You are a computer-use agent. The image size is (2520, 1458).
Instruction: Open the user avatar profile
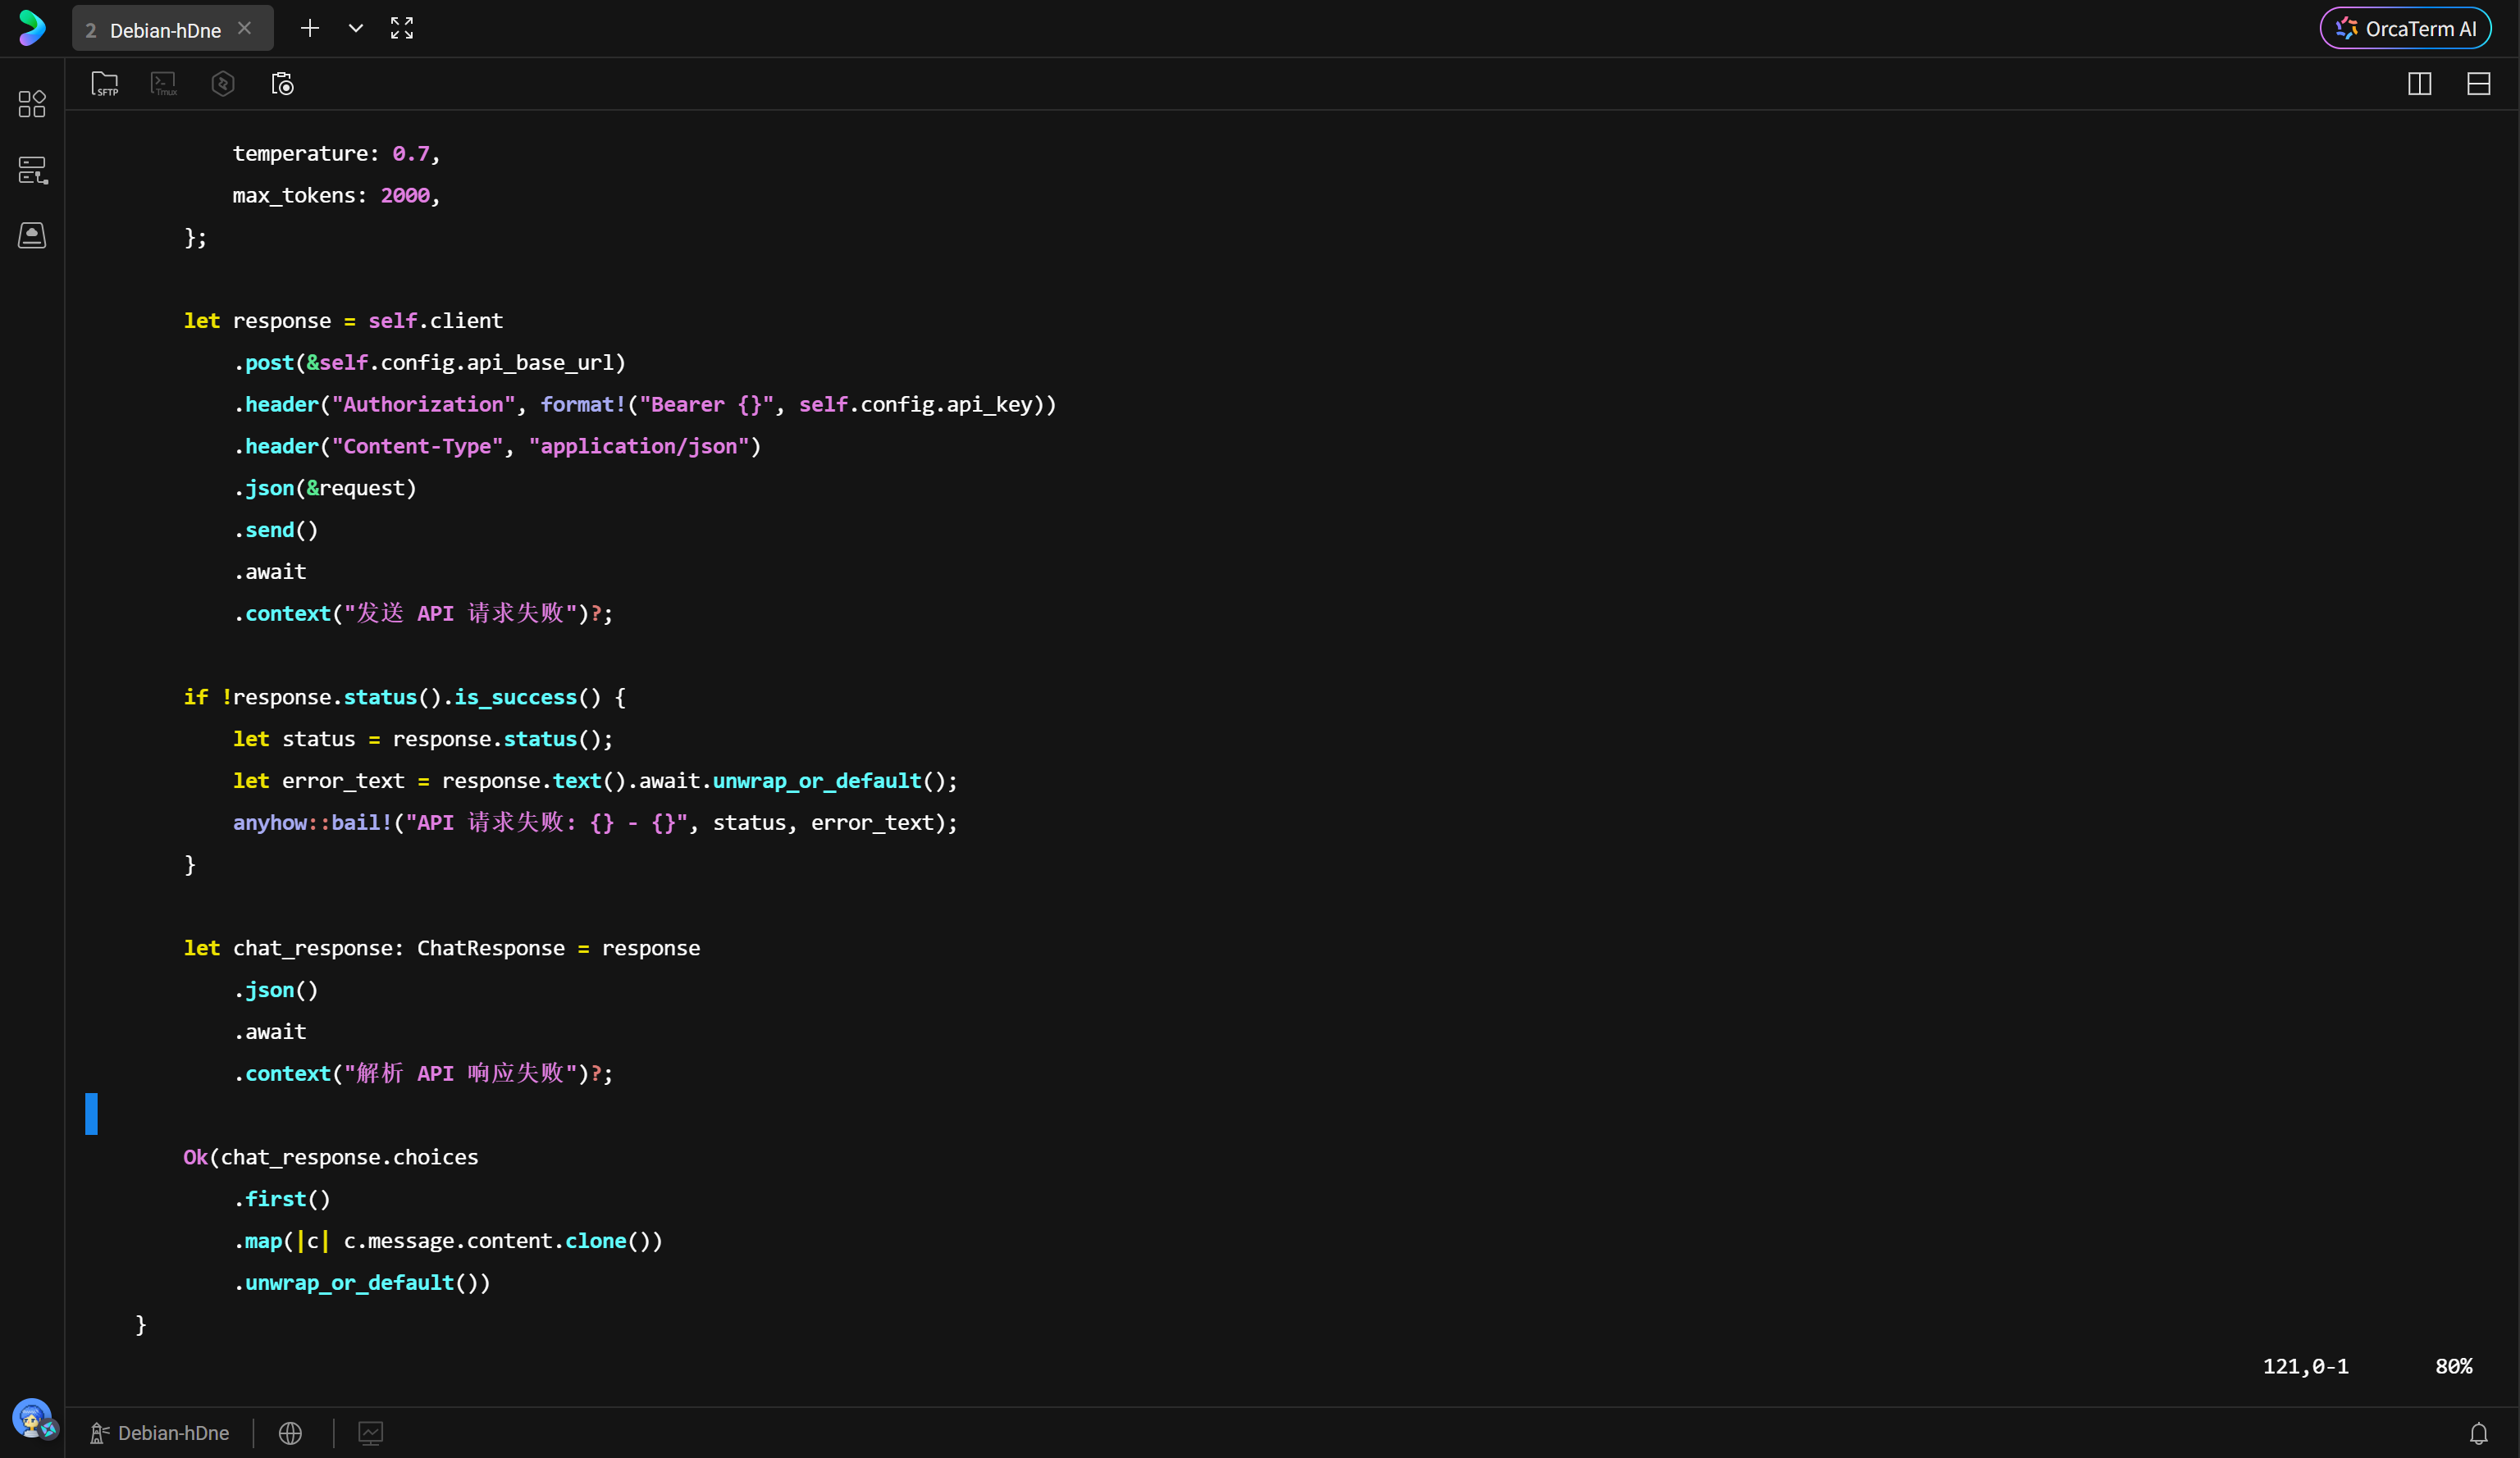32,1417
